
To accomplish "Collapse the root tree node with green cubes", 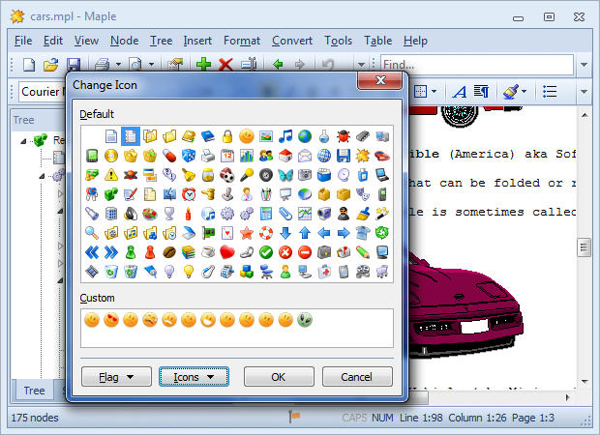I will click(23, 141).
